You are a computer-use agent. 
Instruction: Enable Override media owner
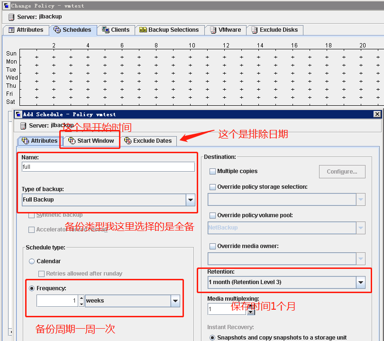[212, 246]
